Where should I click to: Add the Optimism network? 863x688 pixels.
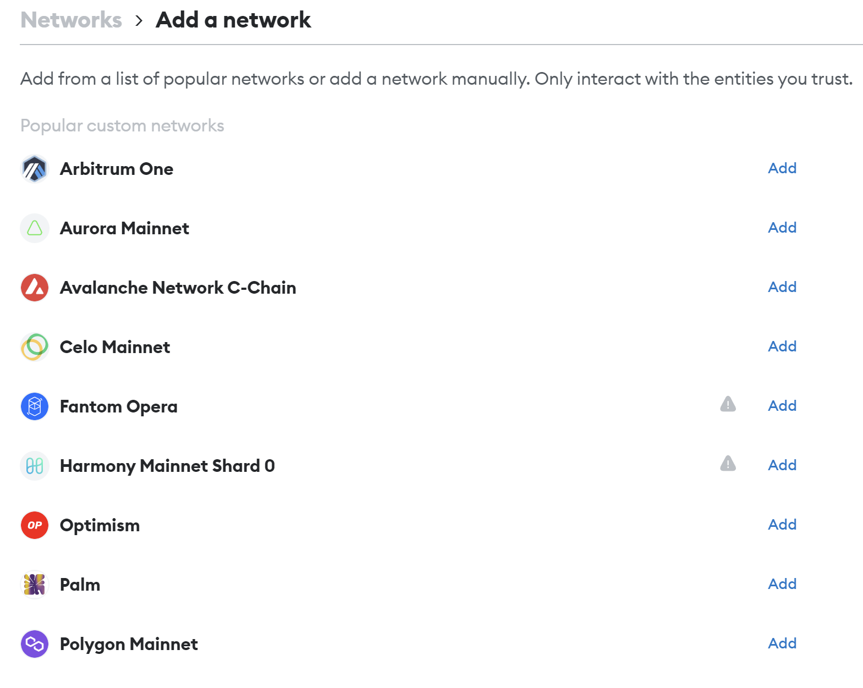[782, 525]
